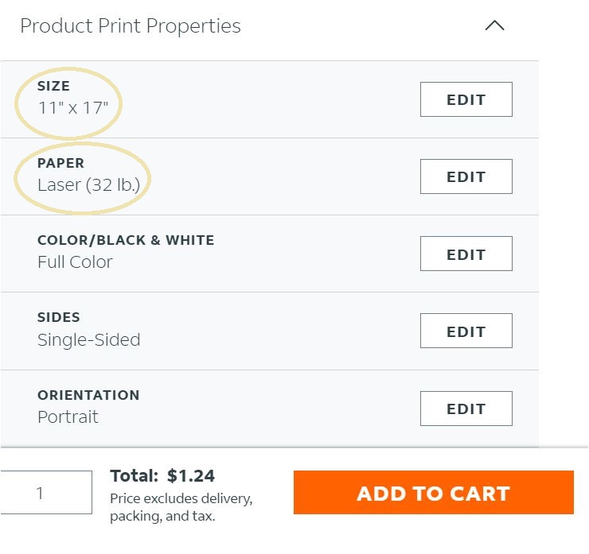Select the Laser (32 lb.) paper value

[x=88, y=185]
